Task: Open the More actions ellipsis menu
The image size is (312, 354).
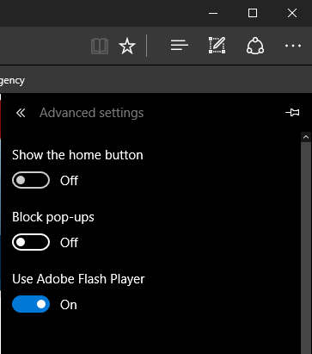Action: point(293,46)
